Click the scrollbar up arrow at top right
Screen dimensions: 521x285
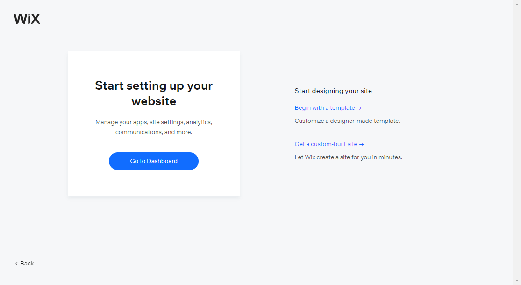tap(518, 3)
